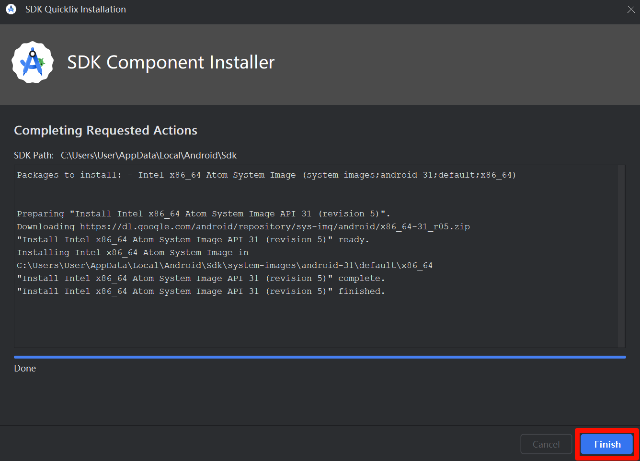Click the Android Studio icon in title bar
Screen dimensions: 640x461
click(11, 9)
